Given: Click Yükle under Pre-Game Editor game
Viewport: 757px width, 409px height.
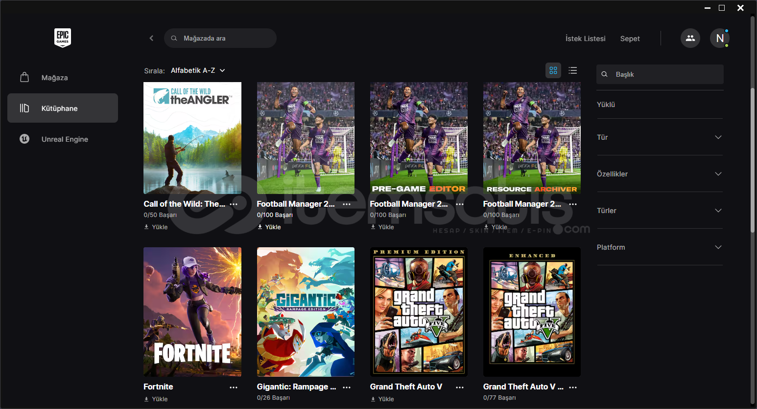Looking at the screenshot, I should pos(382,227).
